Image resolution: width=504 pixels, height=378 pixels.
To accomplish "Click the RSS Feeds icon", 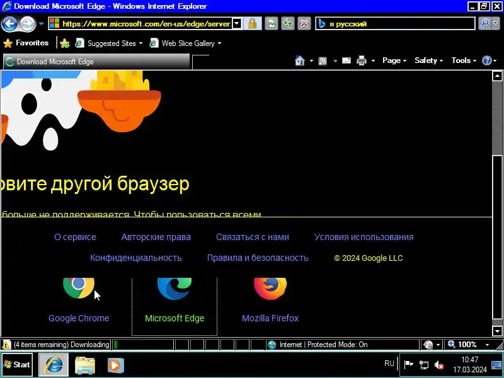I will point(323,60).
